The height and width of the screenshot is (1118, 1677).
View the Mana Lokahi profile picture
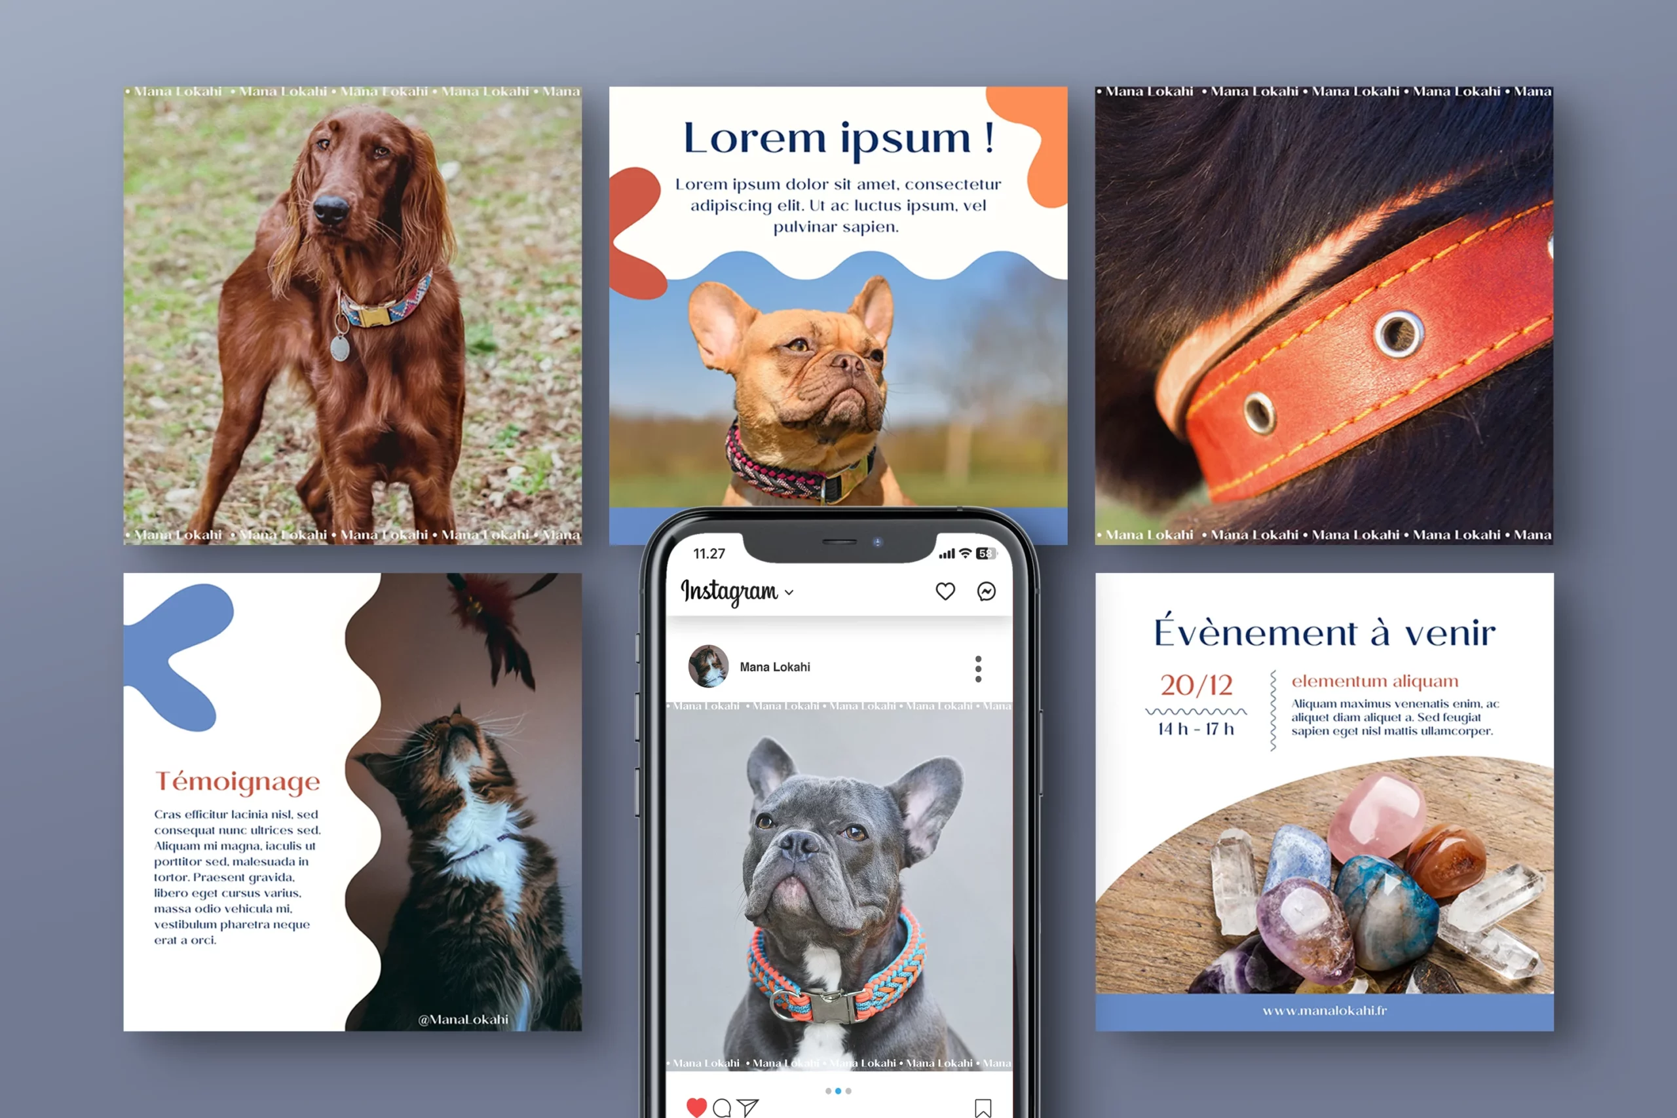(709, 666)
